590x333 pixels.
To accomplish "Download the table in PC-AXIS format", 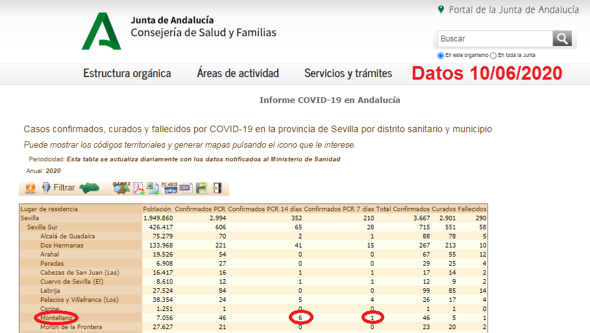I will click(169, 188).
